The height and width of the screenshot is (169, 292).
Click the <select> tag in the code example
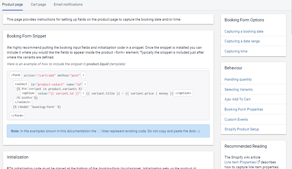[21, 84]
